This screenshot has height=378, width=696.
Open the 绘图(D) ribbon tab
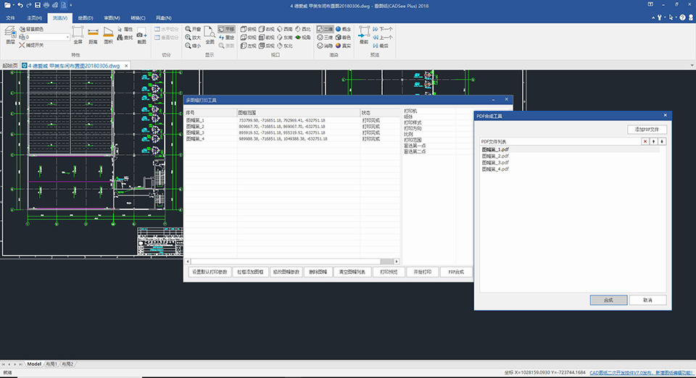86,17
